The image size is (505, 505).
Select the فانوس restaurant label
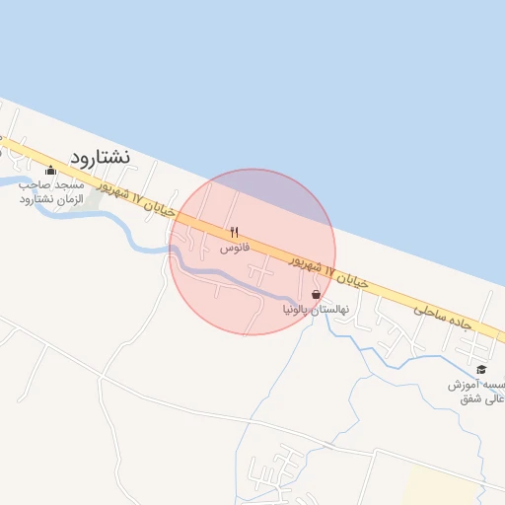coord(235,248)
